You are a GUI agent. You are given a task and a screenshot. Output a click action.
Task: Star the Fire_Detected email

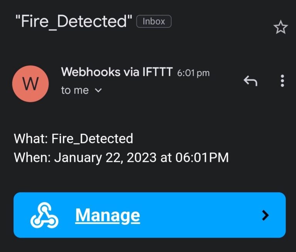[x=280, y=27]
